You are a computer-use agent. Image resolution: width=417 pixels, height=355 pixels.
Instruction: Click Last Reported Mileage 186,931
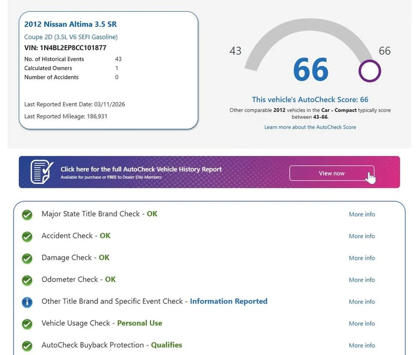click(x=66, y=116)
